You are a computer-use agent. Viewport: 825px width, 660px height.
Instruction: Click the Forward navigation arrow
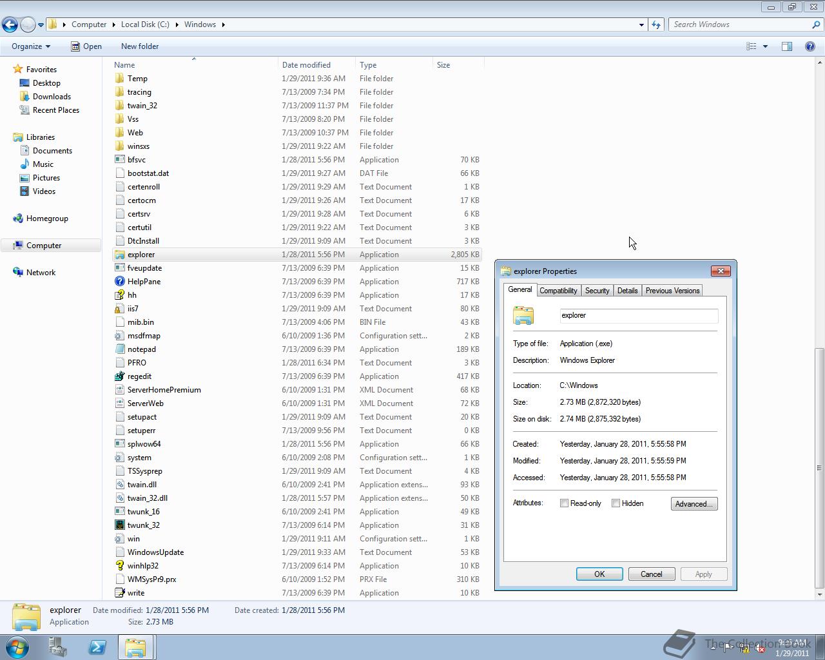point(28,24)
